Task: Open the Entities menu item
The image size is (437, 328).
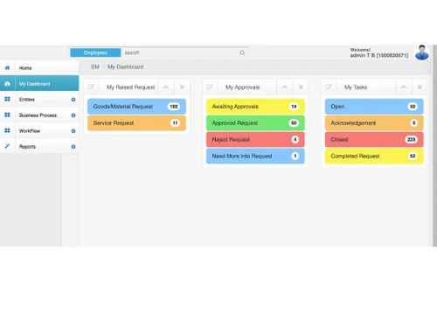Action: point(39,100)
